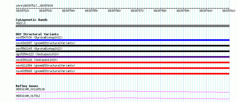Image resolution: width=237 pixels, height=102 pixels.
Task: Click ruler position 88397600
Action: (x=206, y=11)
